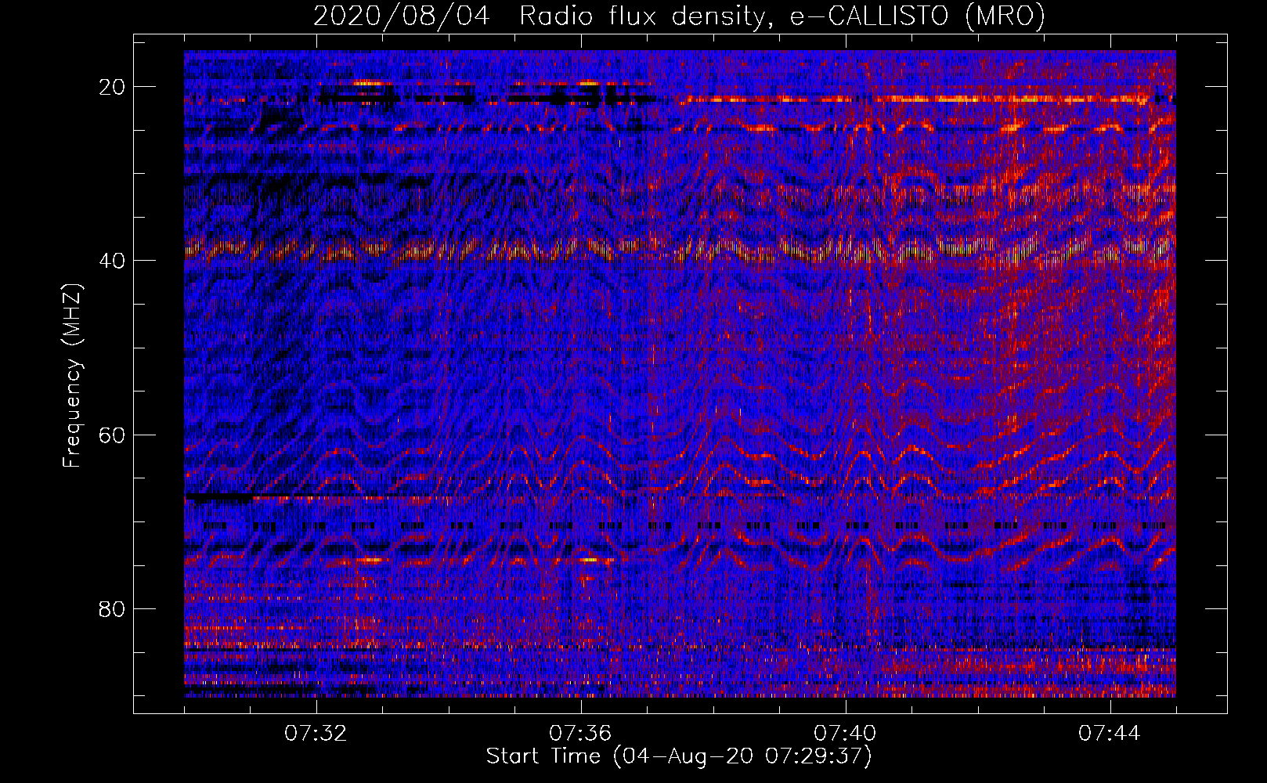The width and height of the screenshot is (1267, 783).
Task: Click the plot title "2020/08/04 Radio flux density, e-CALLISTO (MRO)"
Action: [679, 16]
